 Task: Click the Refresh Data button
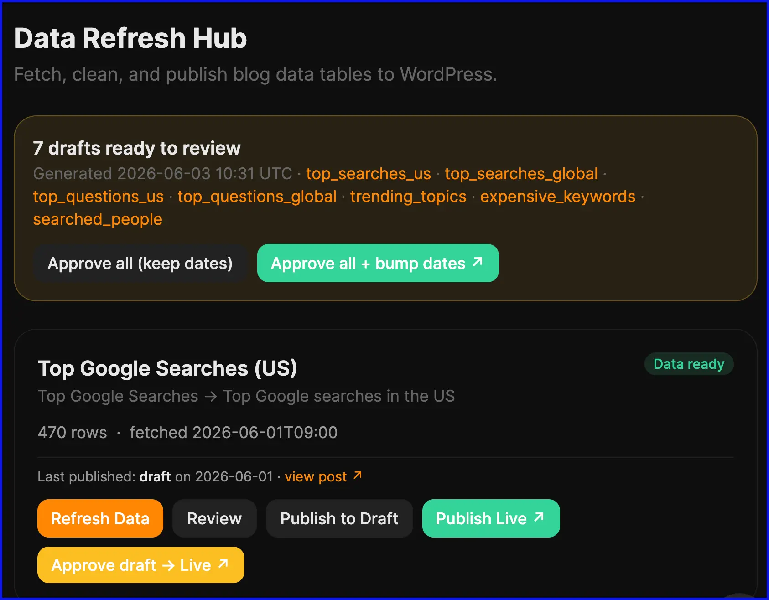pos(100,518)
